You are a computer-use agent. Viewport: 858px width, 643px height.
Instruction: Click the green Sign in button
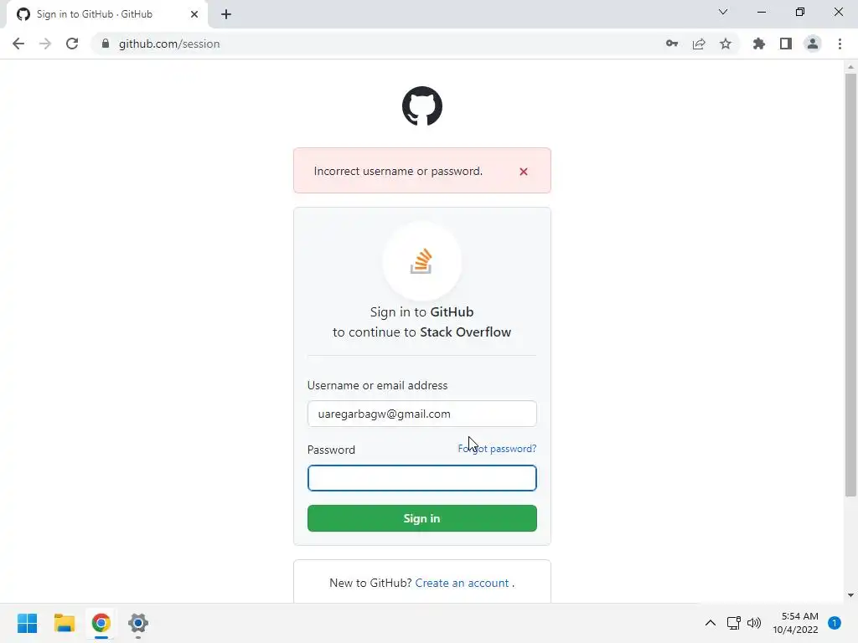click(x=422, y=518)
